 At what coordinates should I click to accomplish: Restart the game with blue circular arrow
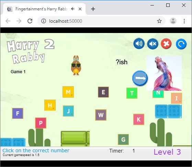tap(181, 44)
